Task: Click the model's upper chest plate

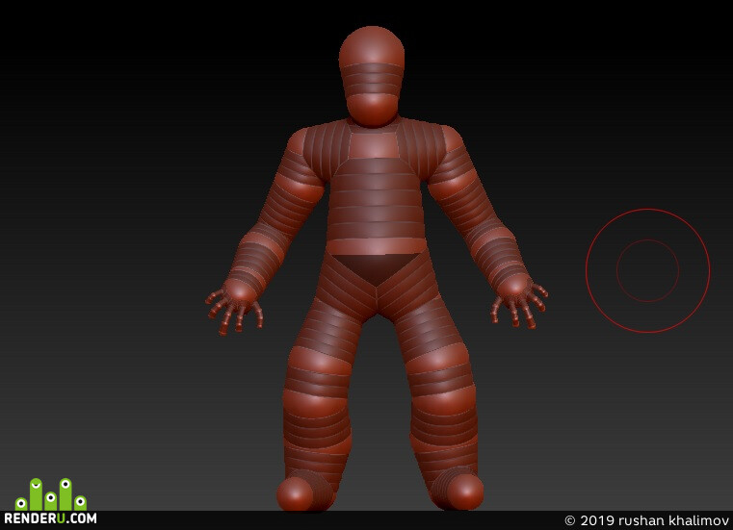Action: (376, 144)
